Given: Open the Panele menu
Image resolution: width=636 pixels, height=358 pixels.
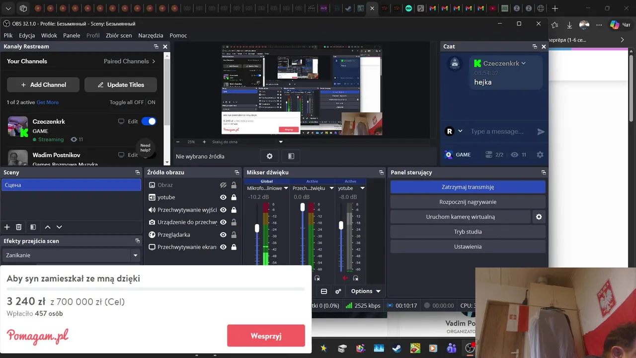Looking at the screenshot, I should [x=72, y=35].
